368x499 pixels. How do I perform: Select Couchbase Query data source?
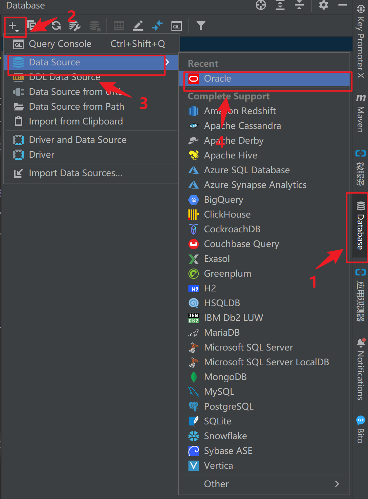coord(264,244)
